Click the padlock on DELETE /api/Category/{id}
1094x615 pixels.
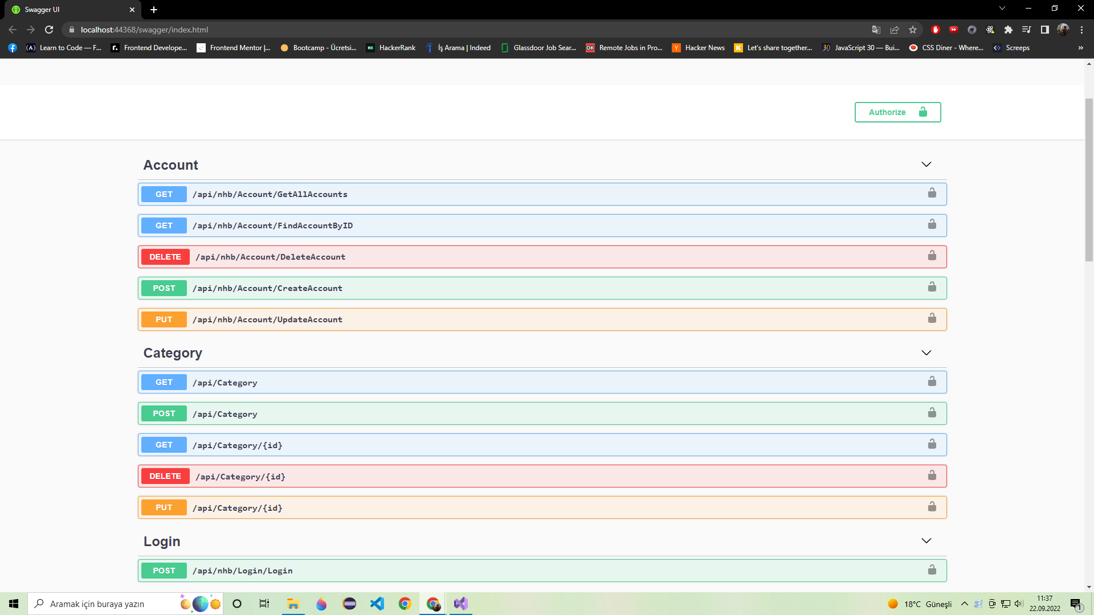pos(932,474)
